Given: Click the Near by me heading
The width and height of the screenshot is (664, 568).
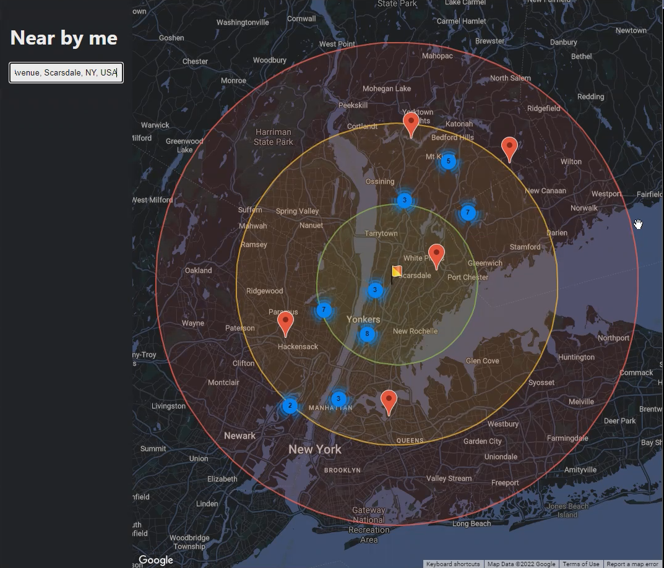Looking at the screenshot, I should 64,38.
